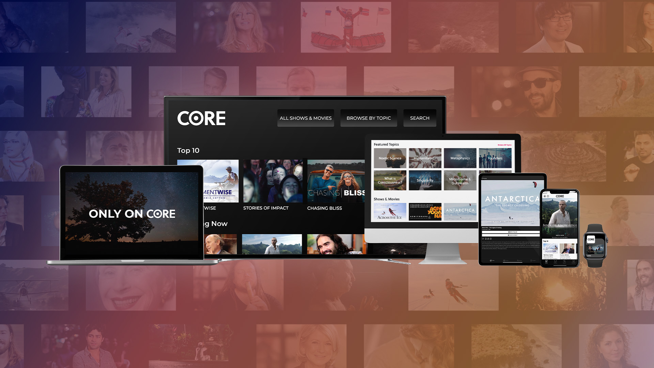Tap the Home icon on tablet bottom bar
This screenshot has width=654, height=368.
tap(491, 260)
